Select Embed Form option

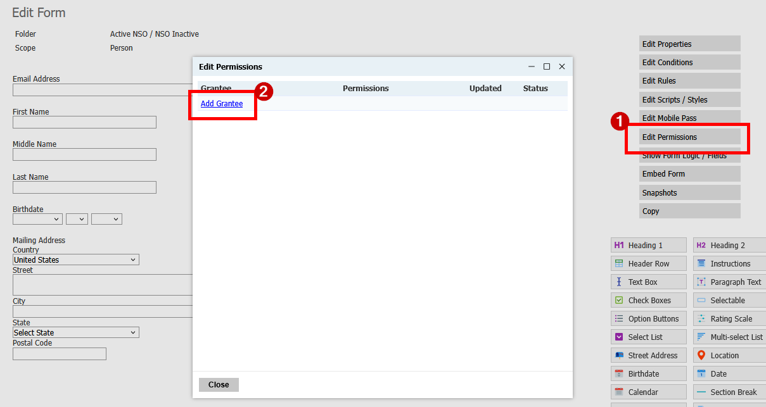point(689,173)
